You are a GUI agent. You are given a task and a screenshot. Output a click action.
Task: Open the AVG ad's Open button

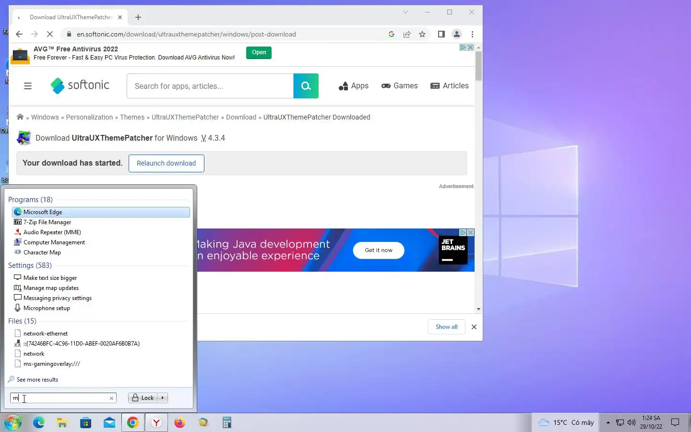click(259, 52)
